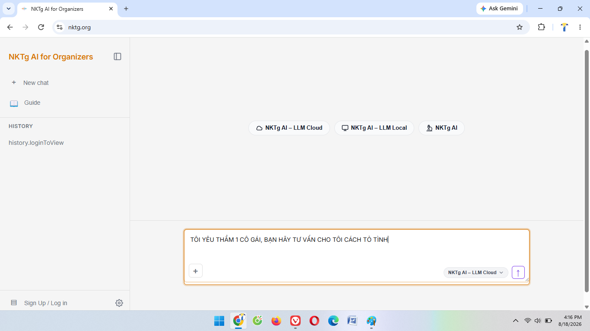Launch Cốc Cốc browser from taskbar
Image resolution: width=590 pixels, height=331 pixels.
coord(257,321)
